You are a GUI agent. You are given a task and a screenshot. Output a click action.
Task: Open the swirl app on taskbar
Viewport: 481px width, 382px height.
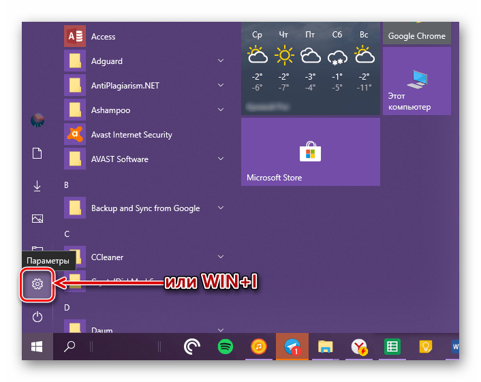[191, 347]
